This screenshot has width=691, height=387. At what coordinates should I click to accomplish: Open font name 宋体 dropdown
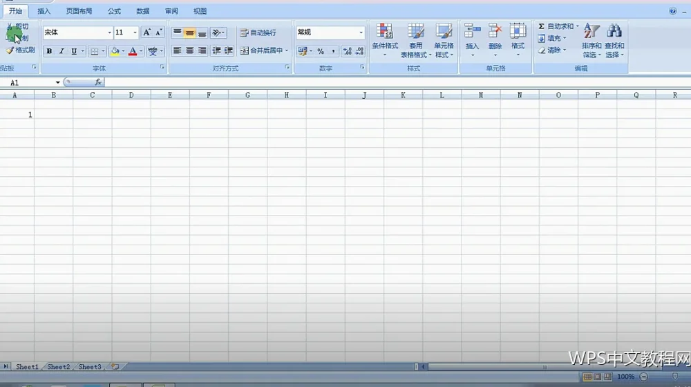pyautogui.click(x=109, y=32)
